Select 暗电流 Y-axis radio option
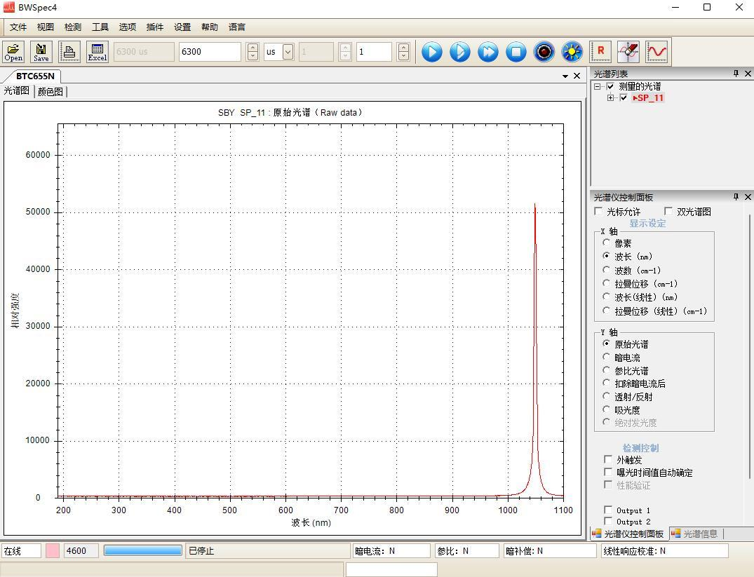Viewport: 754px width, 577px height. pos(607,358)
